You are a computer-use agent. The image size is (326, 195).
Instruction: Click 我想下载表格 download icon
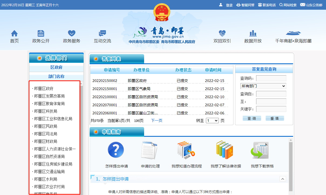tap(259, 150)
